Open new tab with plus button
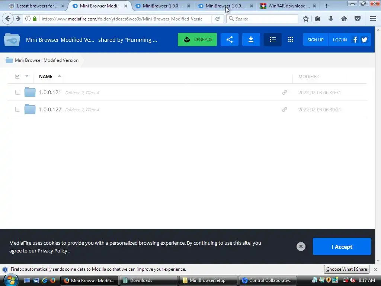This screenshot has width=381, height=286. pyautogui.click(x=327, y=6)
